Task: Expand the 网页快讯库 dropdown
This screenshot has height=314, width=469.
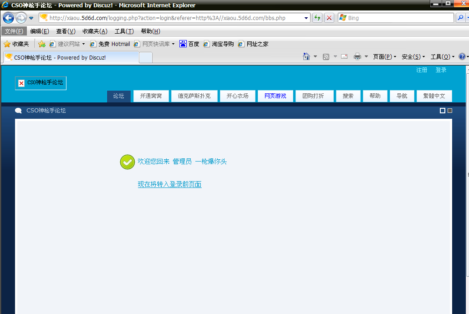Action: coord(173,44)
